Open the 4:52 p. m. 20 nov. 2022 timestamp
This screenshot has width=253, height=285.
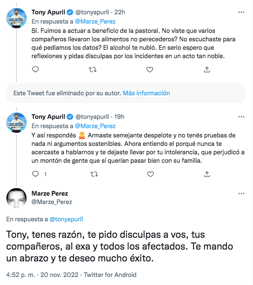42,274
